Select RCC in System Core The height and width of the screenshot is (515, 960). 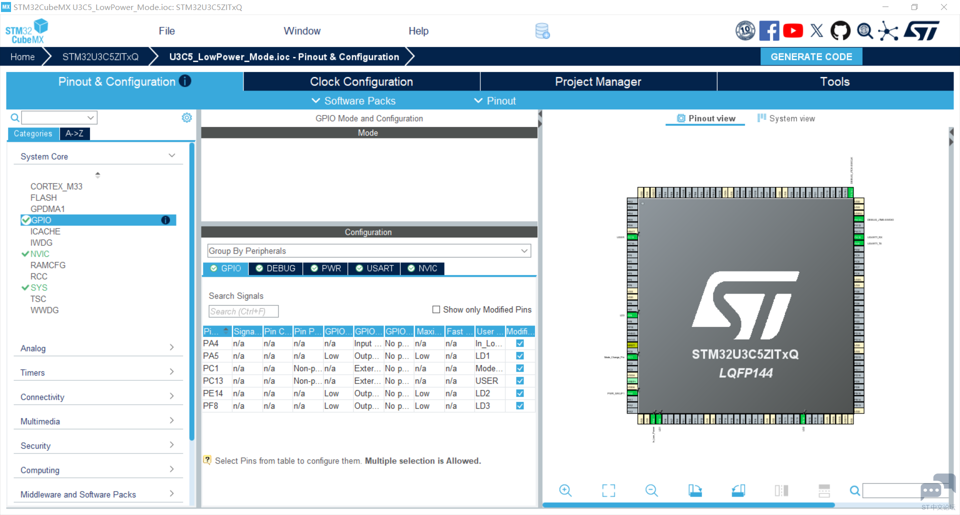[39, 276]
